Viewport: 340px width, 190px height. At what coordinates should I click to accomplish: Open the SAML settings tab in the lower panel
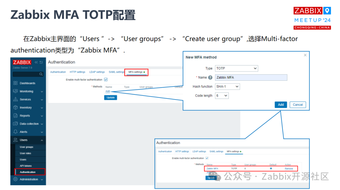[x=216, y=151]
